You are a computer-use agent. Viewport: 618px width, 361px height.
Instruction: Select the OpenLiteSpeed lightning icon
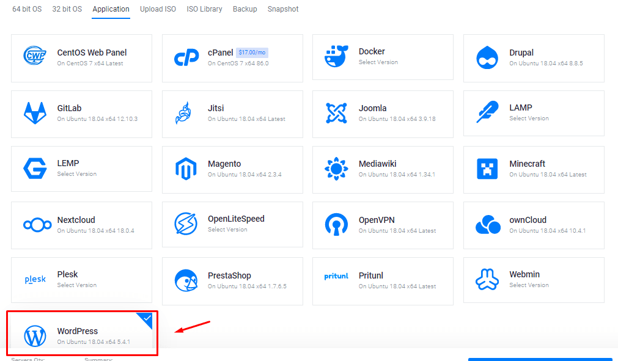(x=186, y=224)
